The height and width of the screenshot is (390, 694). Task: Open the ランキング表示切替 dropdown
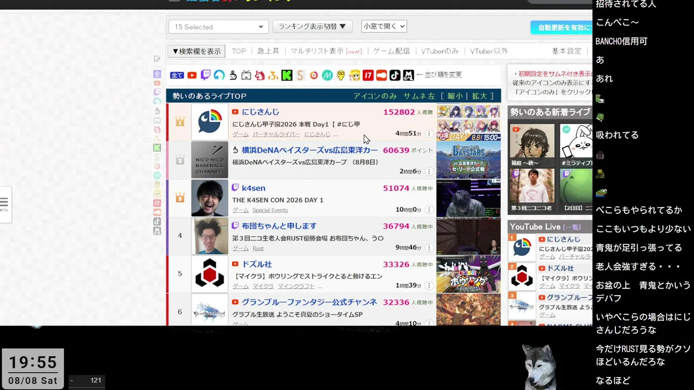tap(312, 26)
